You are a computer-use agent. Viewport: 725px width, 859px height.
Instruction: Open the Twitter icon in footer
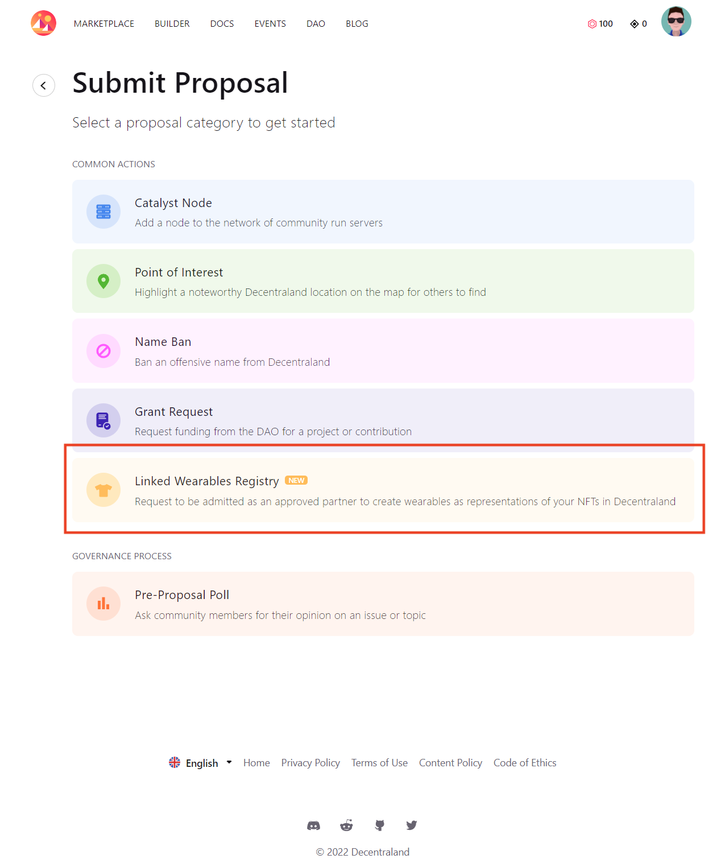(x=412, y=825)
